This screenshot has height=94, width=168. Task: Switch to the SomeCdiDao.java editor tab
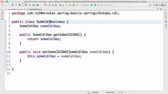click(36, 9)
